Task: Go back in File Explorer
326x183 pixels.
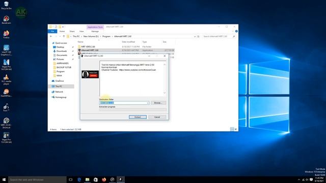Action: click(51, 36)
